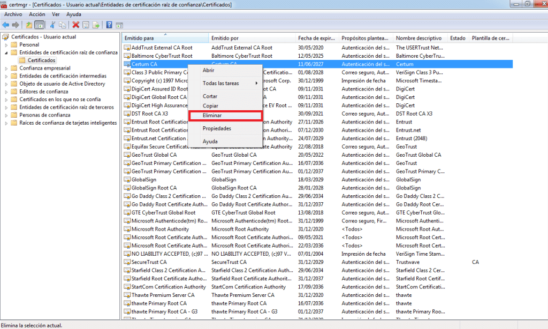Screen dimensions: 548x329
Task: Click the certmgr icon in the title bar
Action: click(x=4, y=4)
